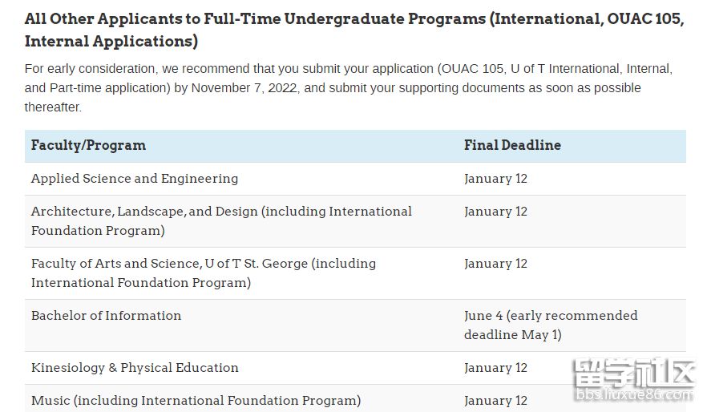Select "Faculty of Arts and Science" program cell

click(x=203, y=273)
